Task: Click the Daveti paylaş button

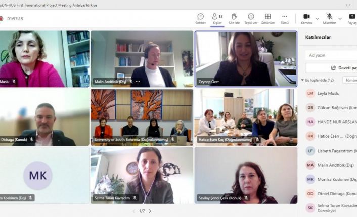Action: 331,68
